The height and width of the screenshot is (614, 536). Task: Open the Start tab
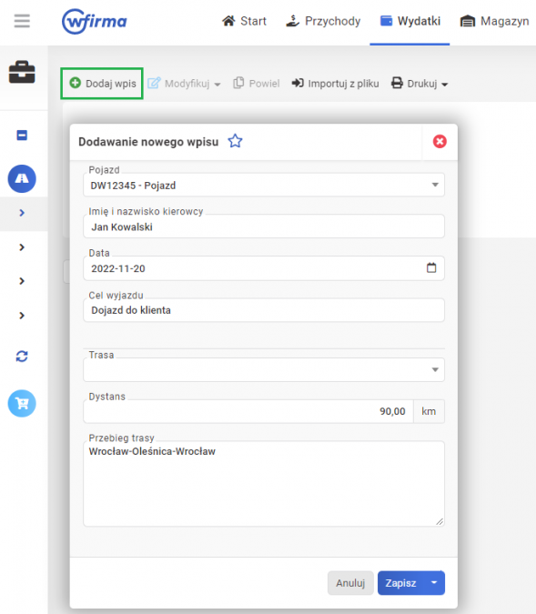(244, 21)
